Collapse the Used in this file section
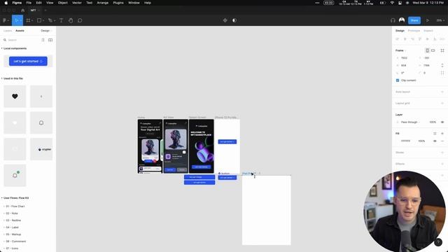The height and width of the screenshot is (252, 448). pos(2,78)
